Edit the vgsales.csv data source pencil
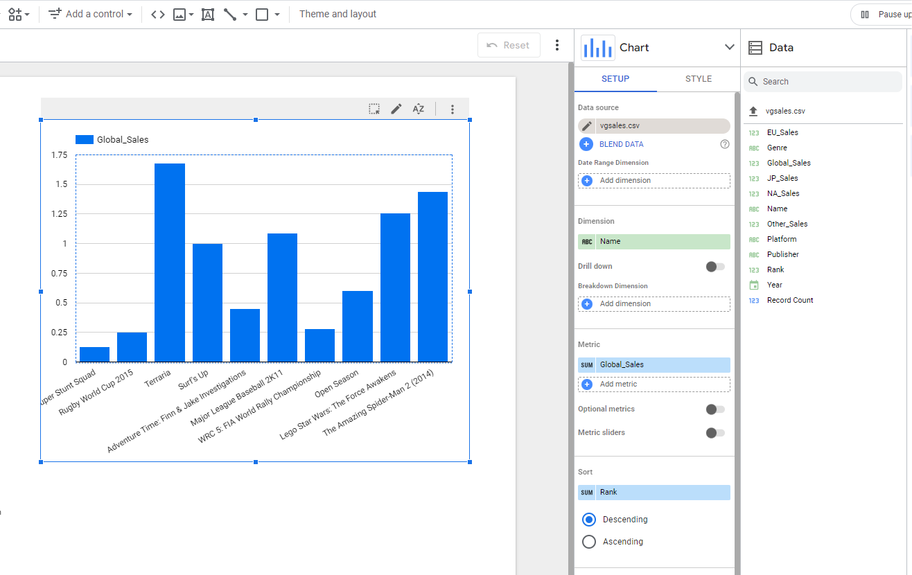 [x=587, y=126]
